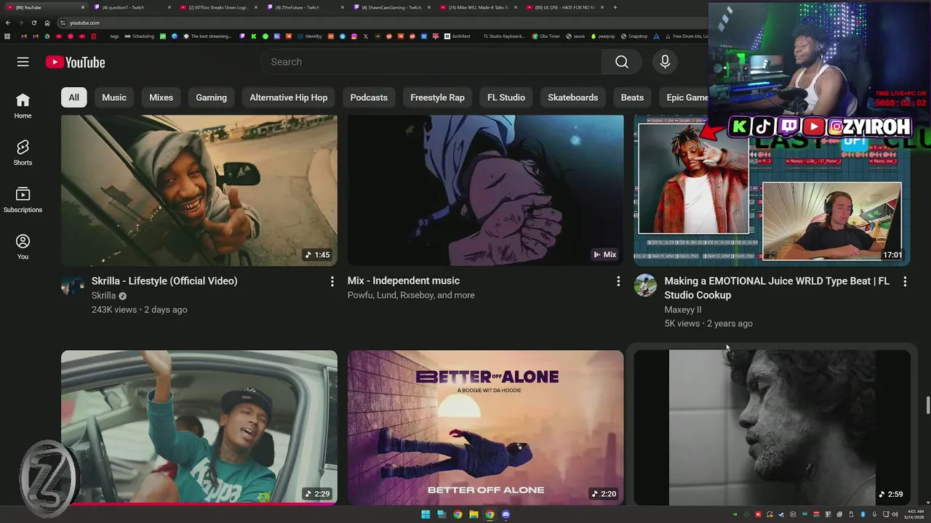Viewport: 931px width, 523px height.
Task: Select the Skateboards filter chip
Action: coord(573,97)
